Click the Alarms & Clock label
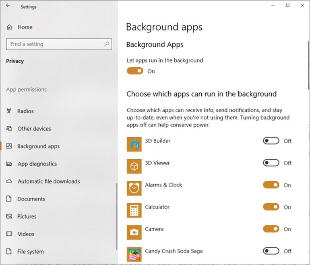This screenshot has width=310, height=265. click(163, 185)
